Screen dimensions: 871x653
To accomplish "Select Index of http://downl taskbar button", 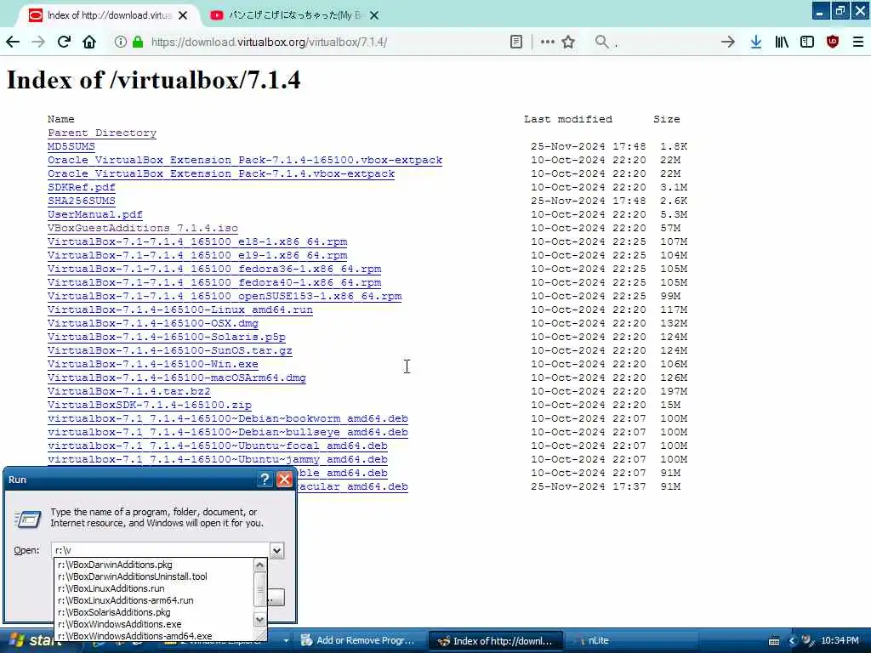I will (x=496, y=641).
